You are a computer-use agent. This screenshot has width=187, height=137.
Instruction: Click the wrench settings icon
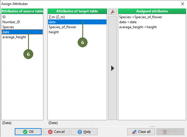coord(112,12)
